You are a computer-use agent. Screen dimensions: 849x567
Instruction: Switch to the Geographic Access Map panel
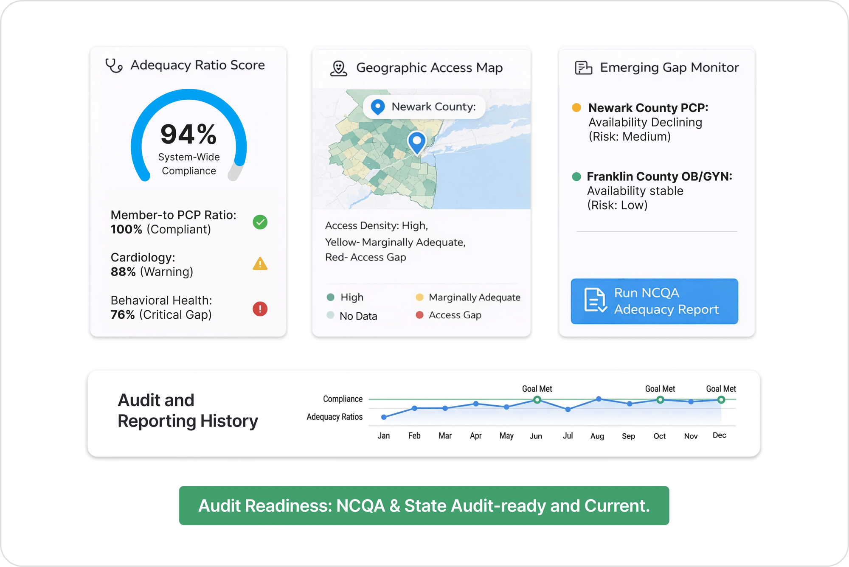422,191
